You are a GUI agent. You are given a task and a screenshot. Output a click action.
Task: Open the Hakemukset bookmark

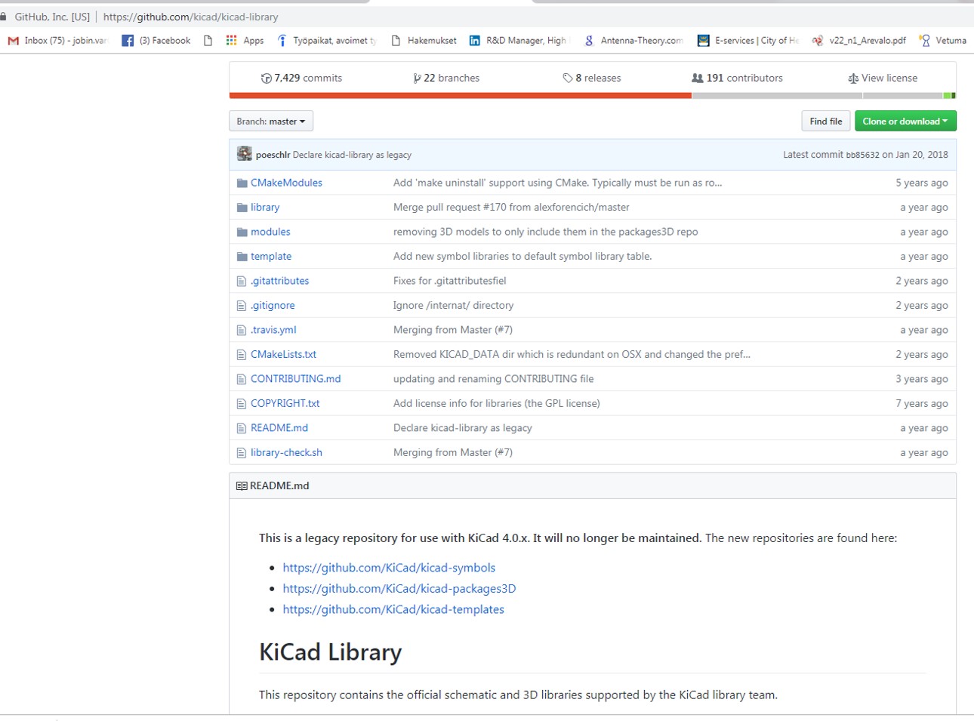424,41
